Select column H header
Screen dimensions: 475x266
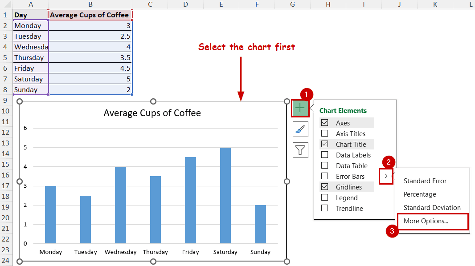click(328, 4)
